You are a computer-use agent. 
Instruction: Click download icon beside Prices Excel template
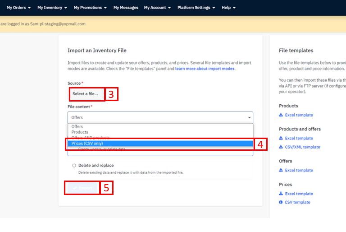click(281, 194)
